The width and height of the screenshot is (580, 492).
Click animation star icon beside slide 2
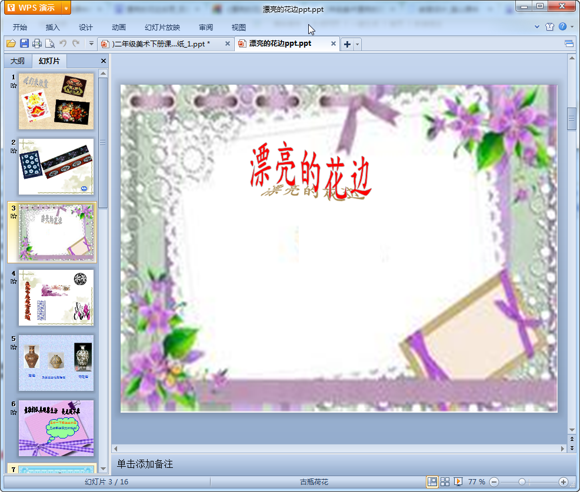tap(14, 151)
